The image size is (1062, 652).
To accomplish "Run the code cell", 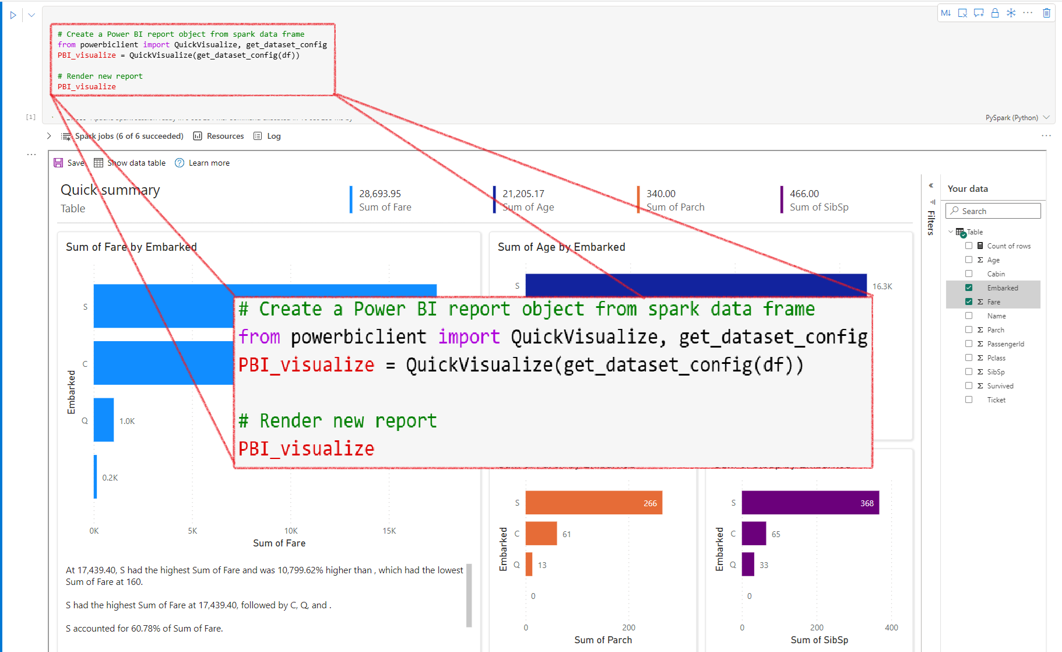I will 13,15.
